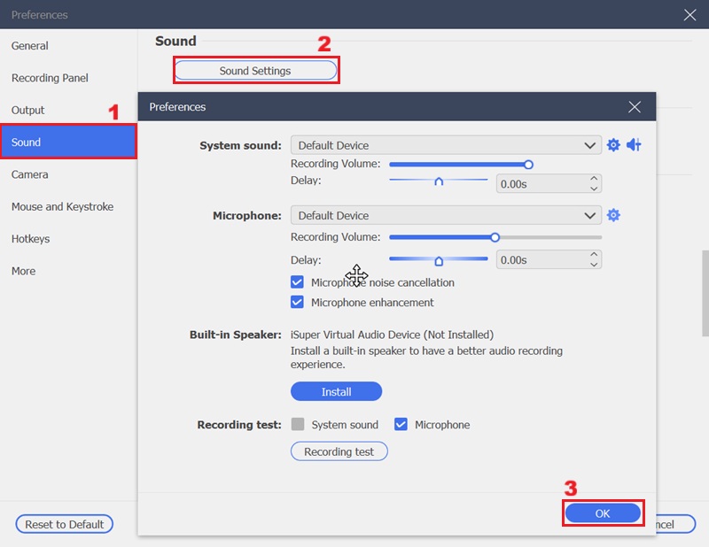Open Microphone gear settings icon

(x=613, y=215)
